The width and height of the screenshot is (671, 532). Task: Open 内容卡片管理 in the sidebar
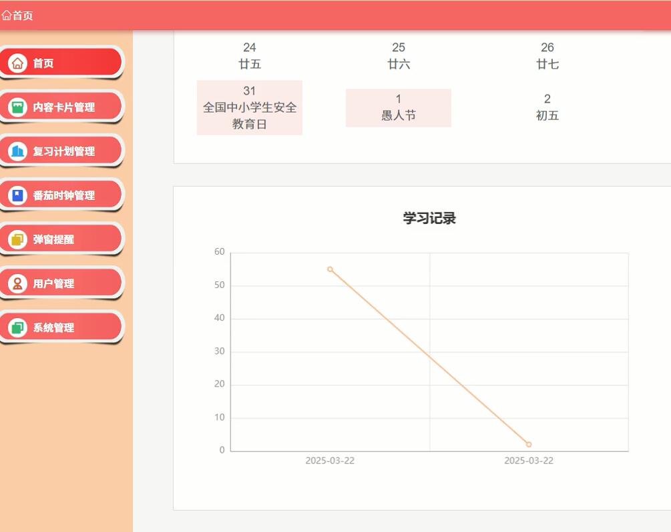coord(62,107)
